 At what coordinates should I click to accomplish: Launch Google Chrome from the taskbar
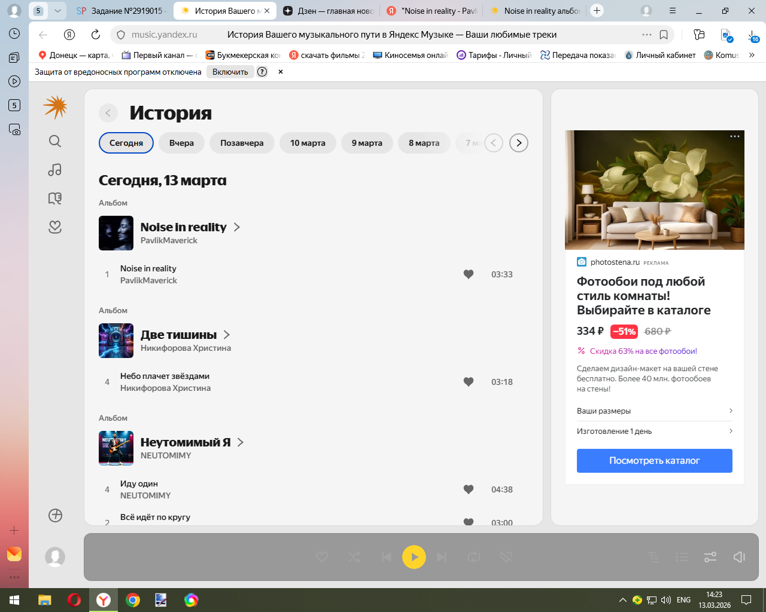(x=133, y=600)
